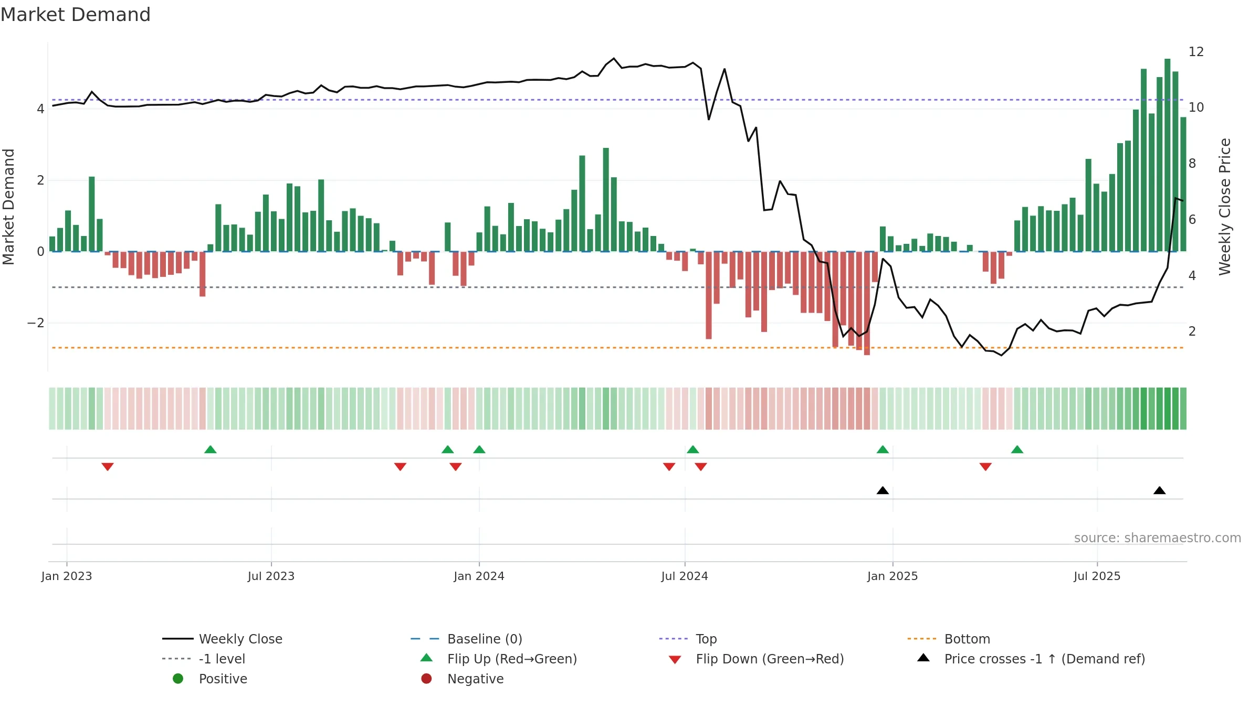This screenshot has width=1260, height=708.
Task: Select the red flip-down marker just before Jul 2024
Action: [669, 467]
